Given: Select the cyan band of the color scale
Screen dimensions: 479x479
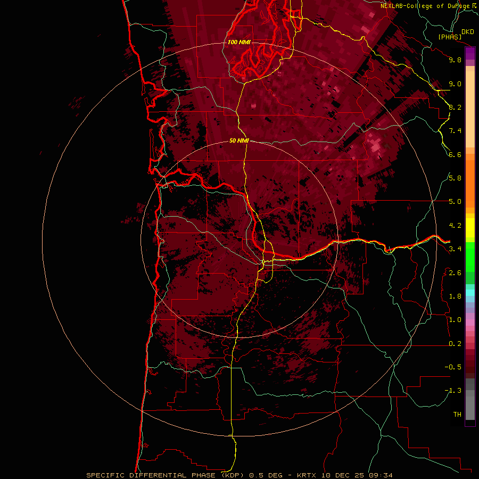Looking at the screenshot, I should pos(470,293).
